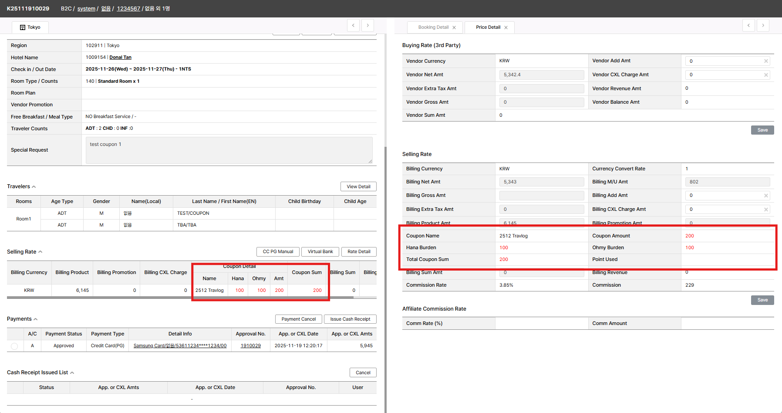Click the Special Request text area
Image resolution: width=782 pixels, height=413 pixels.
point(229,150)
